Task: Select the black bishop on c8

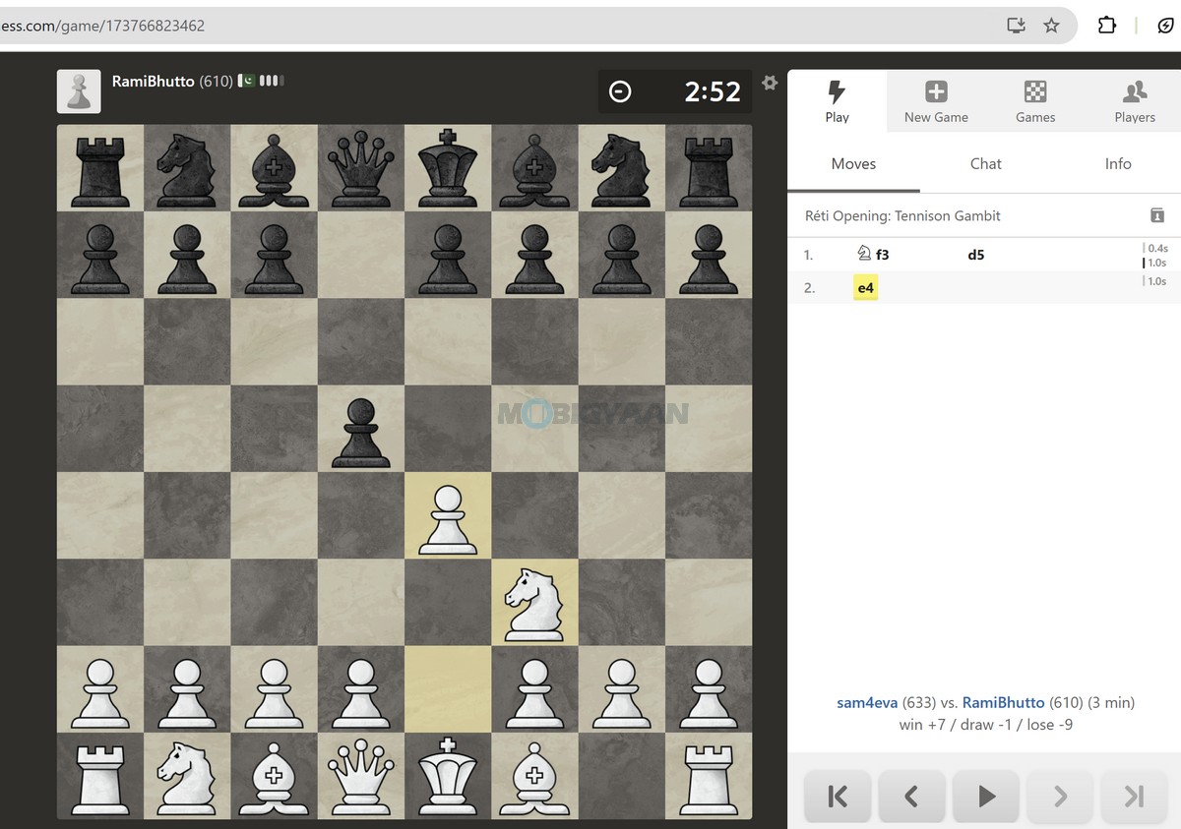Action: (x=274, y=168)
